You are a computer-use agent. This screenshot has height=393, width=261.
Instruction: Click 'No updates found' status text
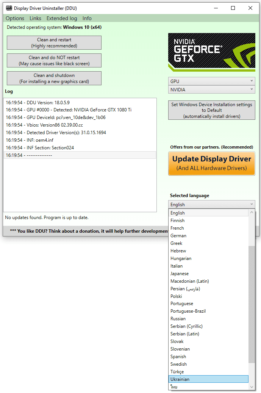click(x=47, y=218)
